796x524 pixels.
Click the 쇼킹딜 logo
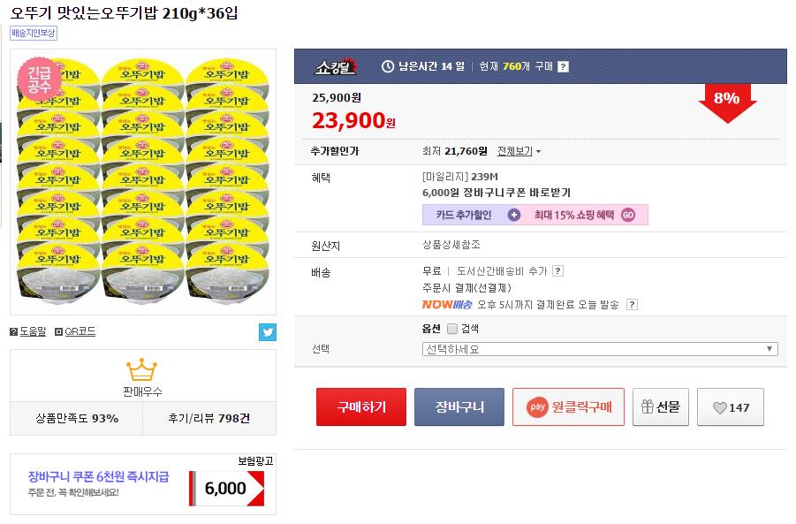[336, 66]
